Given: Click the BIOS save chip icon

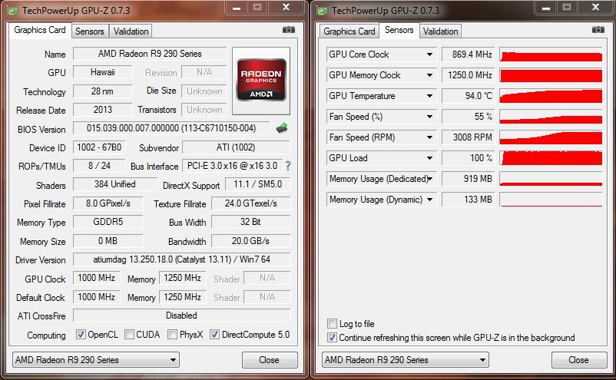Looking at the screenshot, I should click(x=282, y=128).
